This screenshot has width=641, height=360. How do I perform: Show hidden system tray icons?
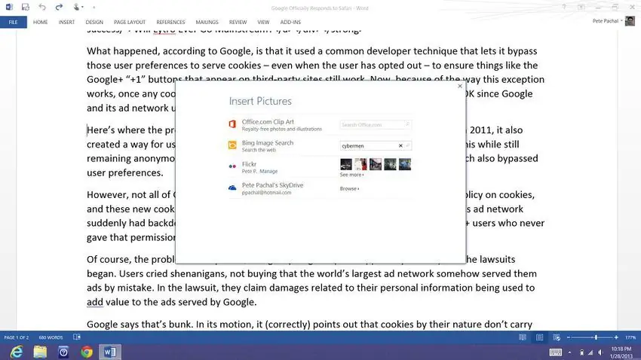(569, 352)
